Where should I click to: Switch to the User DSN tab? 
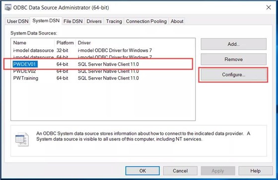pyautogui.click(x=17, y=21)
